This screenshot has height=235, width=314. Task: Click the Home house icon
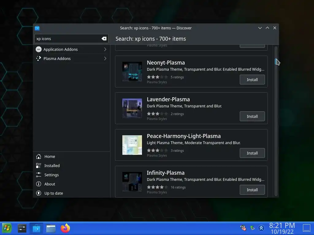pyautogui.click(x=38, y=156)
